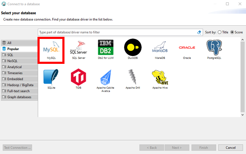Click the driver list scrollbar track
Viewport: 246px width, 154px height.
coord(242,77)
